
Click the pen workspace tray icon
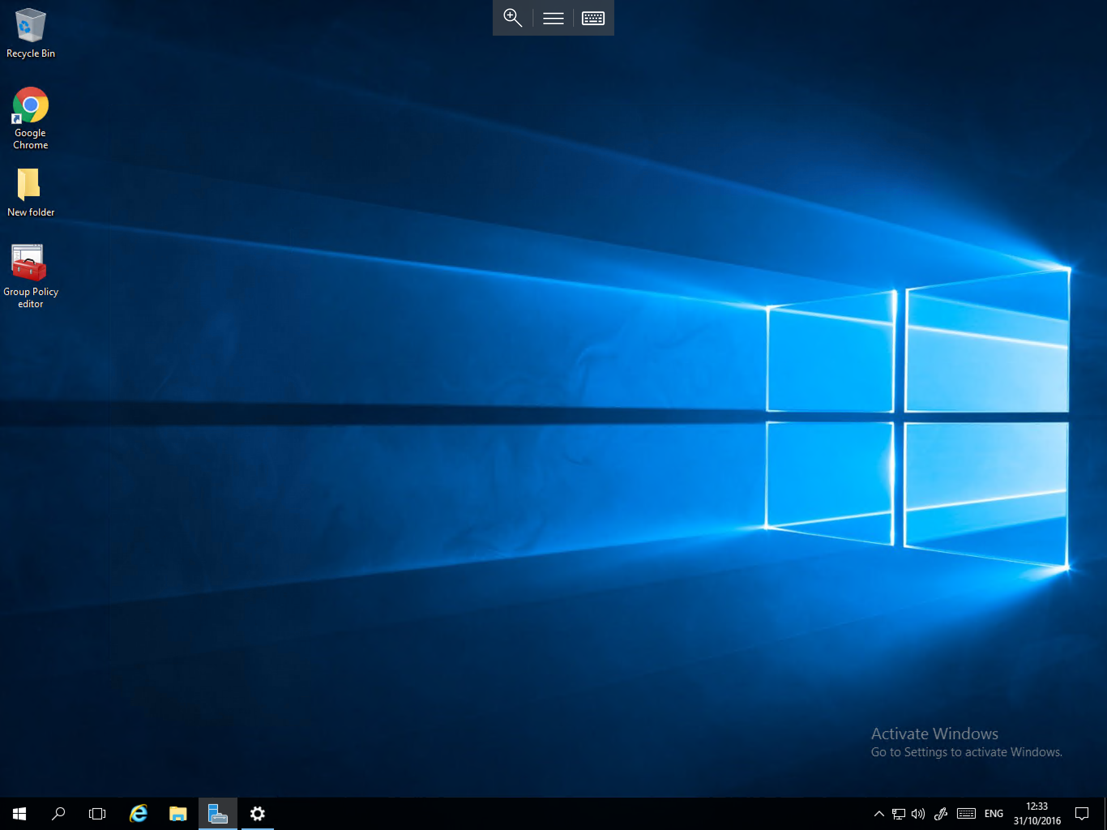[x=941, y=813]
